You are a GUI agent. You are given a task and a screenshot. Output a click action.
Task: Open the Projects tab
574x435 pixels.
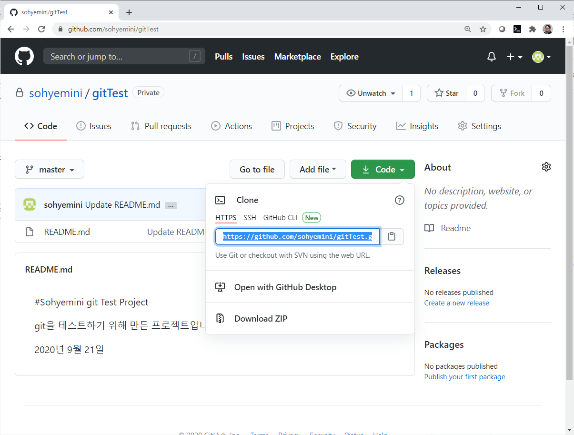tap(292, 126)
